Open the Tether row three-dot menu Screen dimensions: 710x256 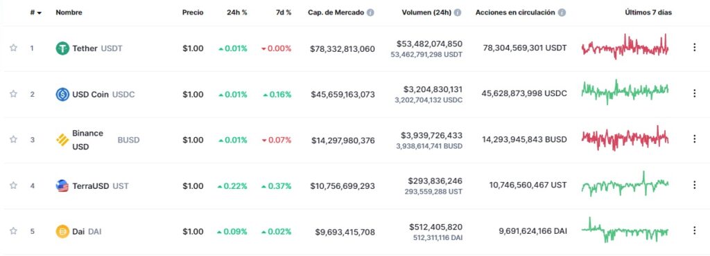694,48
